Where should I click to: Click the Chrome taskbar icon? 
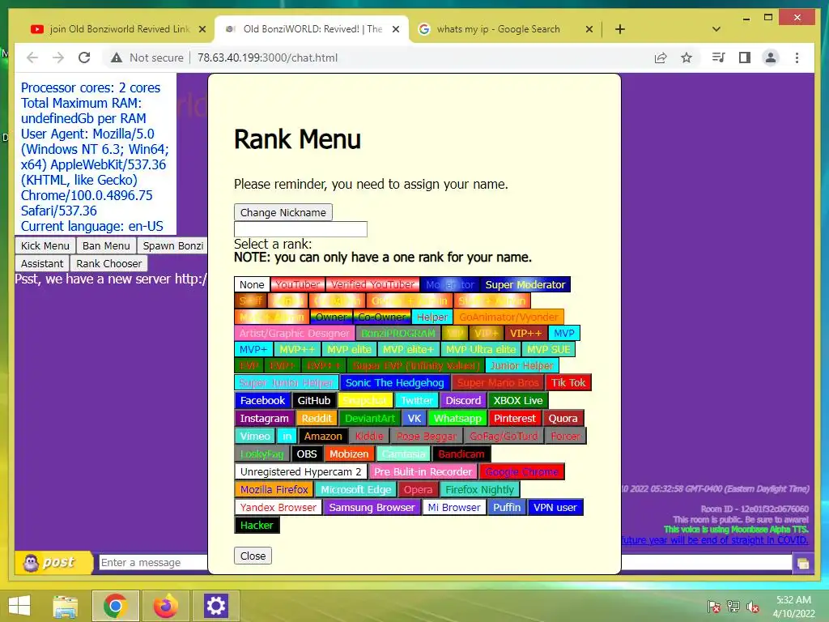(x=115, y=606)
